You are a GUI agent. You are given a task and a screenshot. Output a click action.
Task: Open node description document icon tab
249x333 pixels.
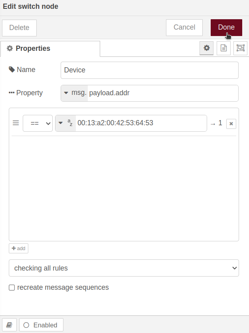223,48
